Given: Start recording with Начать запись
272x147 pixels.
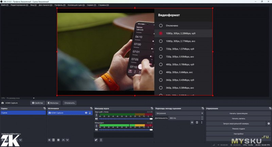Looking at the screenshot, I should pyautogui.click(x=238, y=118).
